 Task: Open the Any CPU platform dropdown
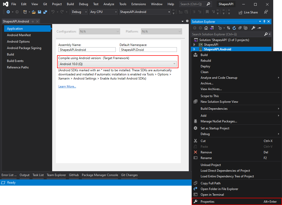coord(103,12)
